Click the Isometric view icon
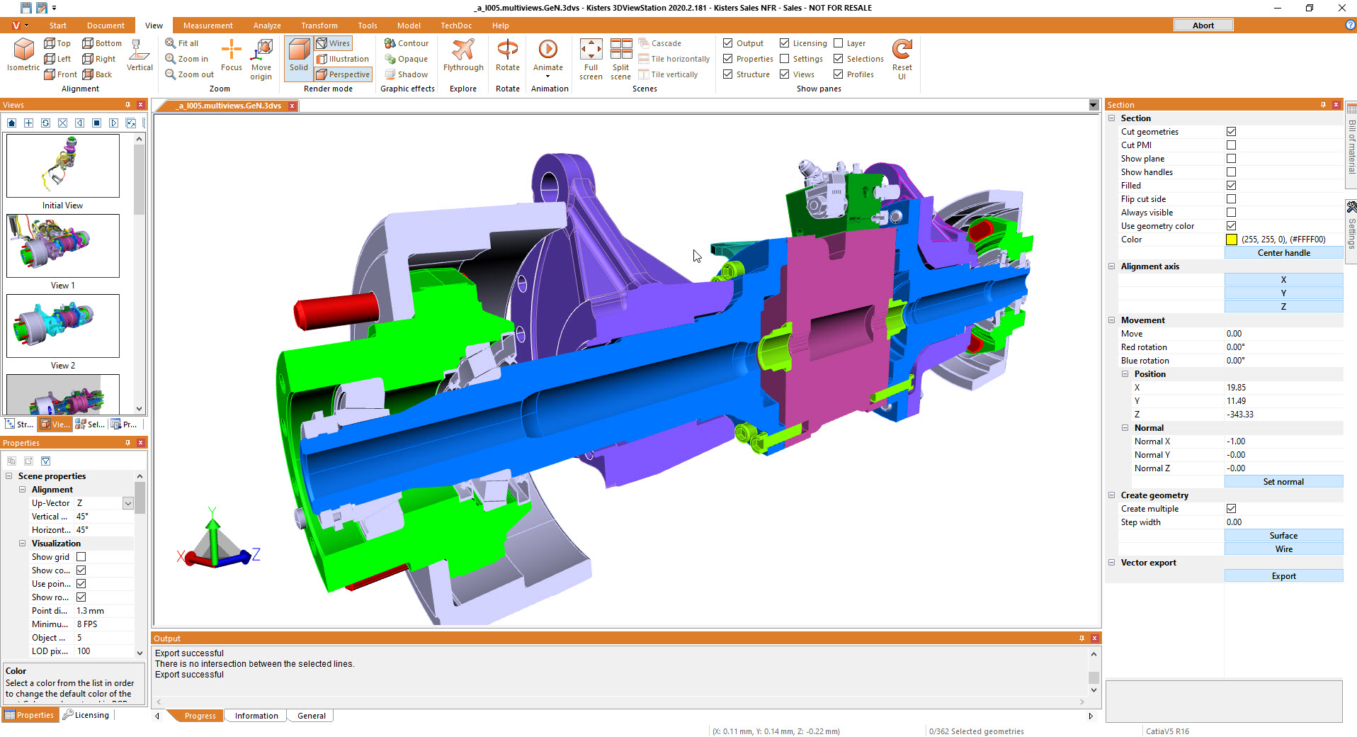Viewport: 1357px width, 737px height. point(23,50)
